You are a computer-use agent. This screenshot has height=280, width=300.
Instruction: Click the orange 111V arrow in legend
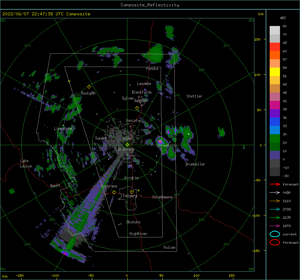(275, 201)
